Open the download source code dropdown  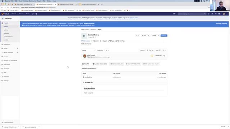pos(165,50)
